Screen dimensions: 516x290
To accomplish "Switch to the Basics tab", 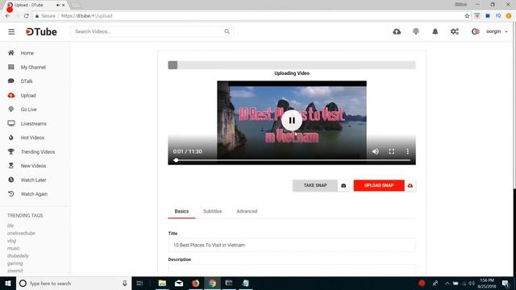I will (x=181, y=211).
